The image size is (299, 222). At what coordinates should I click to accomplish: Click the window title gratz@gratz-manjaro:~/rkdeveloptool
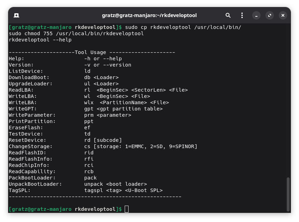tap(149, 15)
